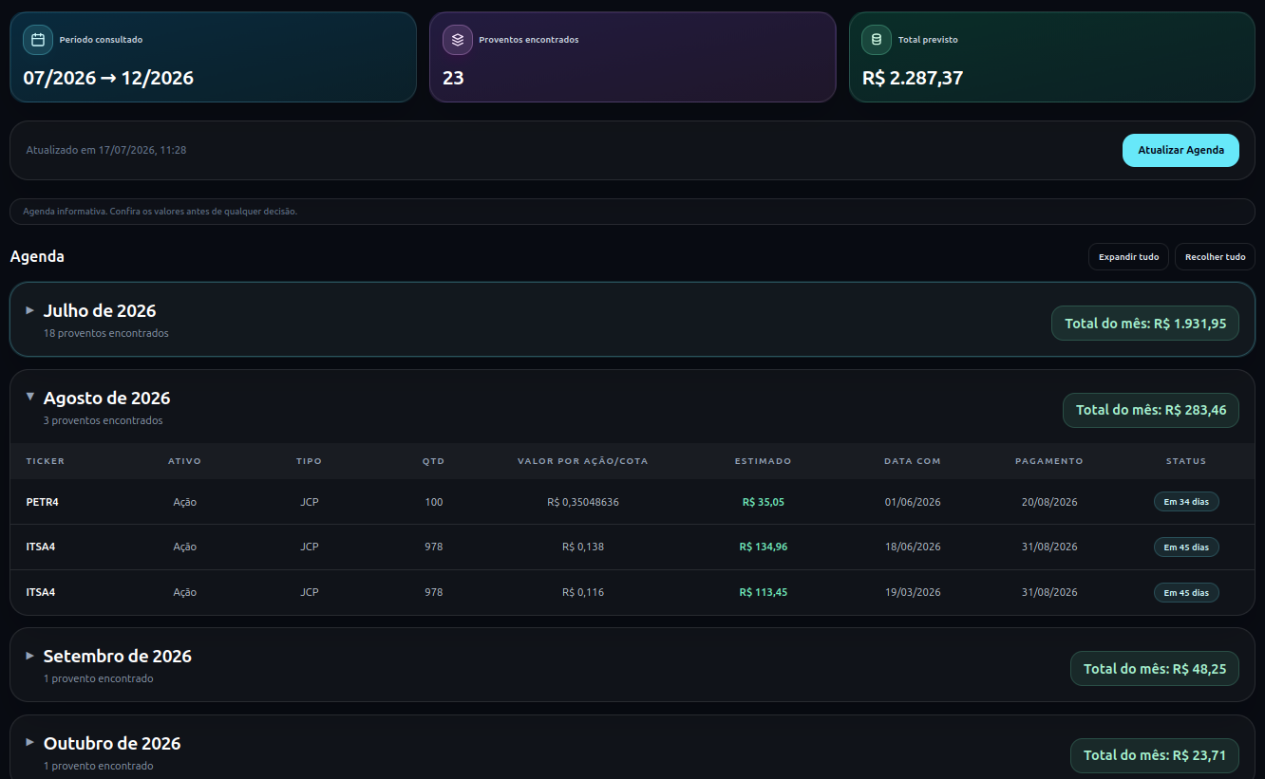
Task: Click the ATIVO column header
Action: pos(185,461)
